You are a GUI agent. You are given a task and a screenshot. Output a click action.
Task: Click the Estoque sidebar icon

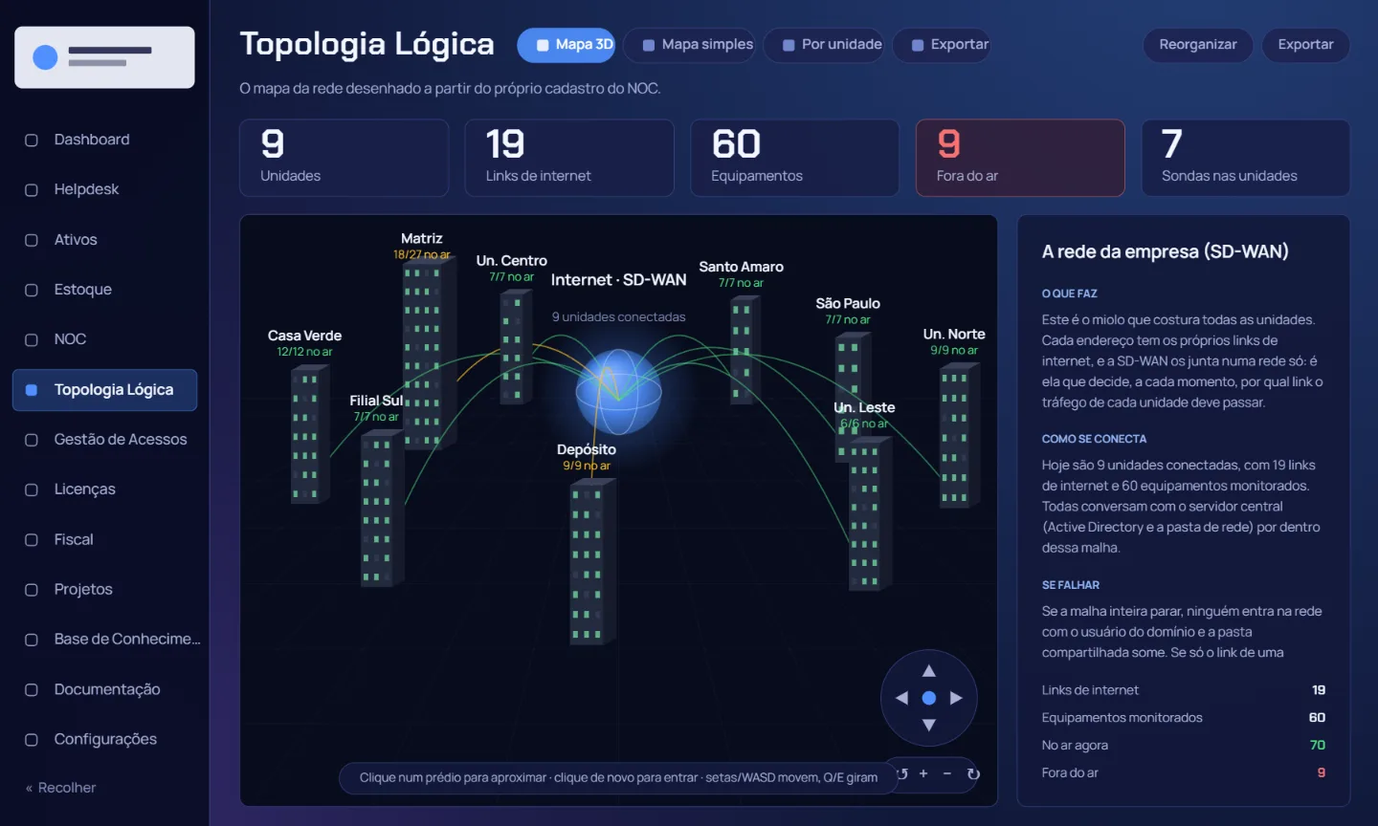click(x=32, y=290)
